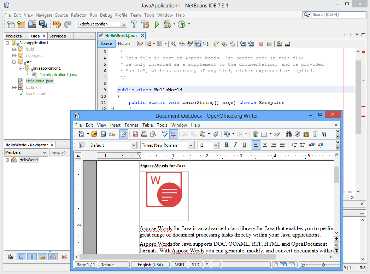Click the Save All icon in NetBeans

[x=43, y=24]
